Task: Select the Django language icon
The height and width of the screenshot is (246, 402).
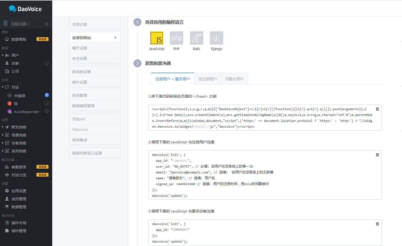Action: click(216, 38)
